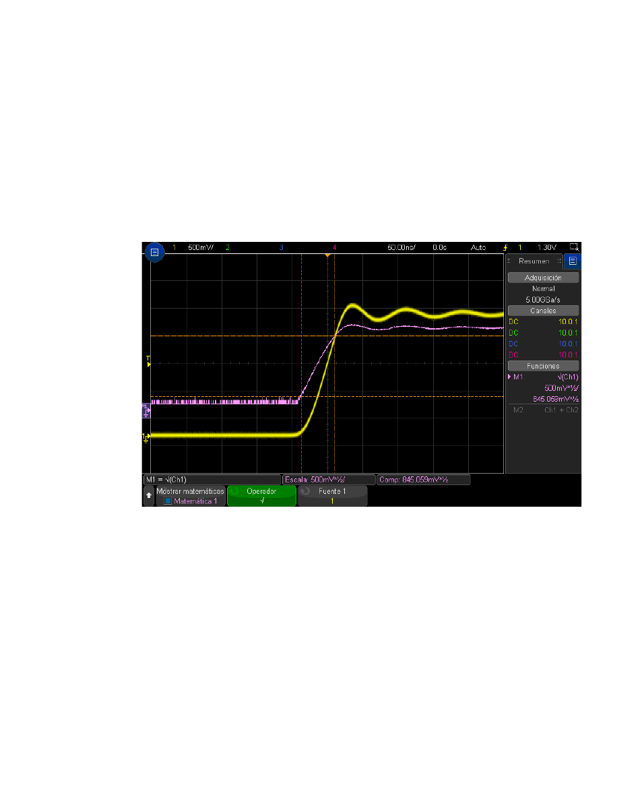Expand the M1 function entry arrow
640x785 pixels.
coord(509,377)
